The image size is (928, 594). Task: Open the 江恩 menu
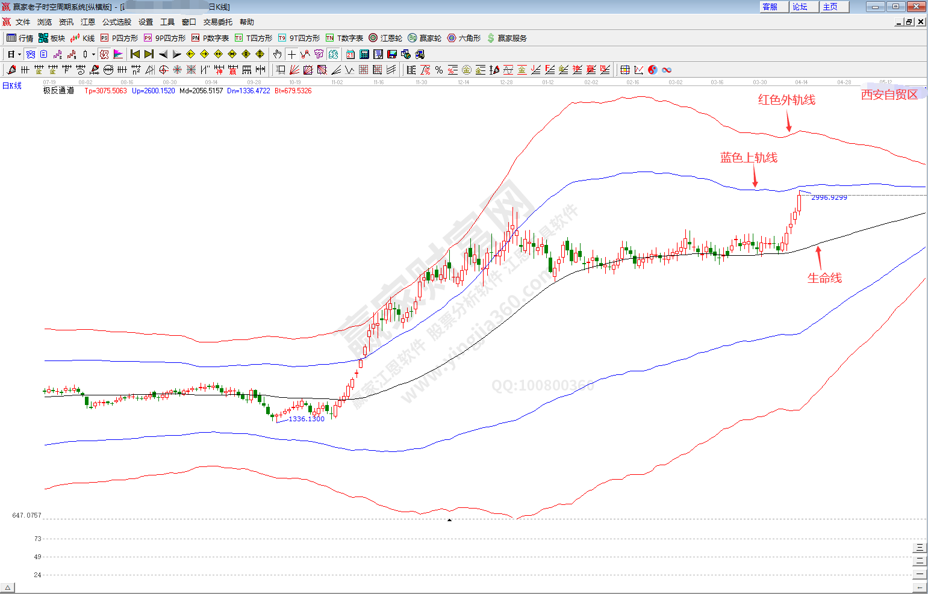(x=88, y=22)
